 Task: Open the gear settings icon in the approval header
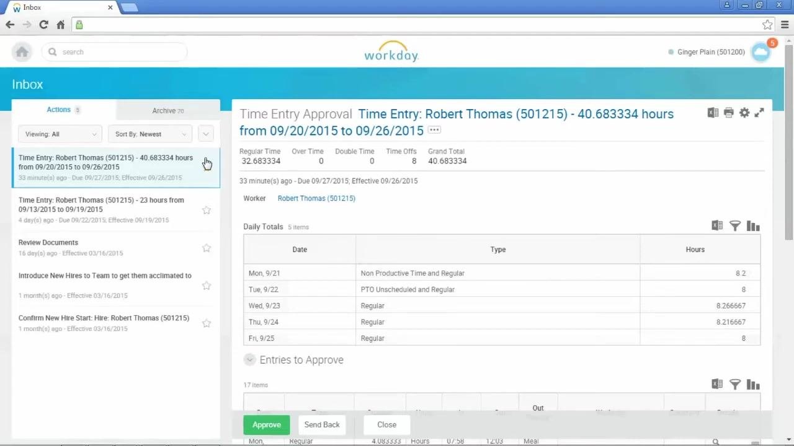point(744,113)
